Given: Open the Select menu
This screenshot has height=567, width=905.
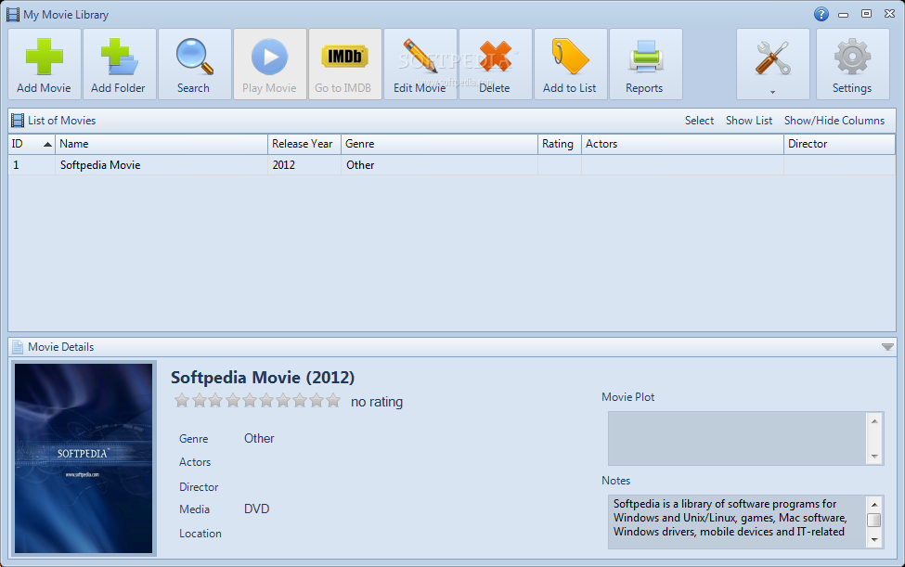Looking at the screenshot, I should pos(699,121).
